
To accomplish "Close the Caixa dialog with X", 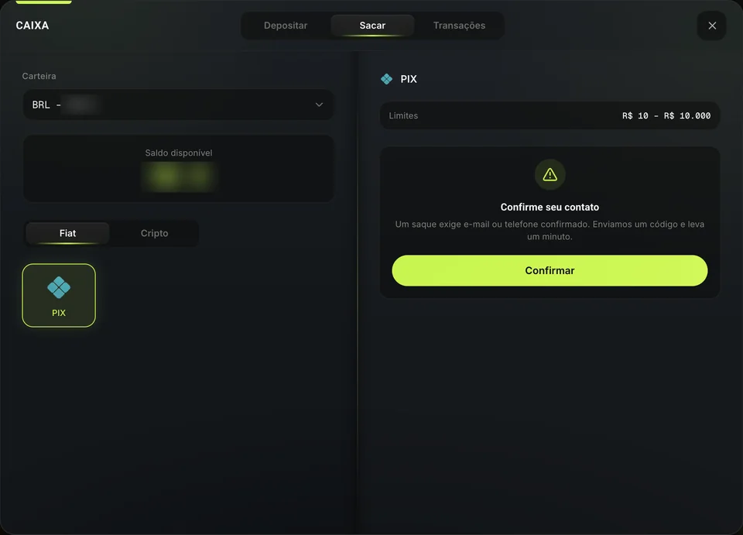I will point(712,26).
